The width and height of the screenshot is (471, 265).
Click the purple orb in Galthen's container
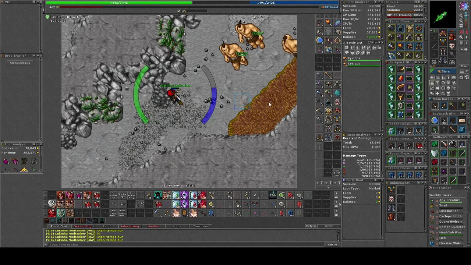(x=444, y=172)
